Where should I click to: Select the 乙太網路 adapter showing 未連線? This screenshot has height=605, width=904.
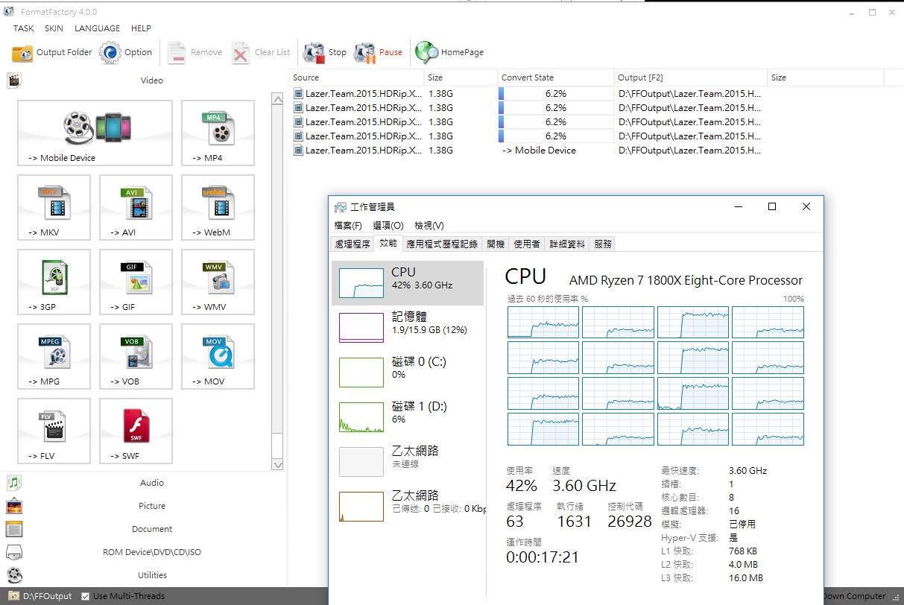tap(408, 461)
